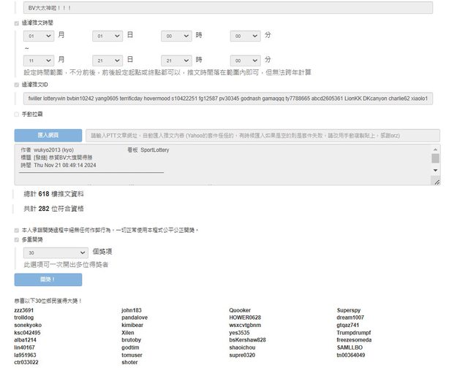
Task: Expand the 30 個獎項 prize count dropdown
Action: pos(55,253)
